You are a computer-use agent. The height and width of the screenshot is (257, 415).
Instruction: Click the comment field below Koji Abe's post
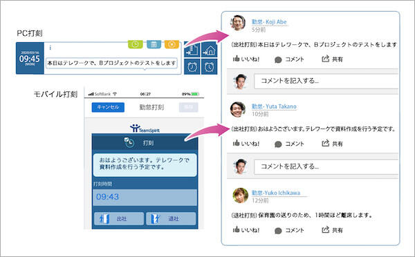(326, 81)
